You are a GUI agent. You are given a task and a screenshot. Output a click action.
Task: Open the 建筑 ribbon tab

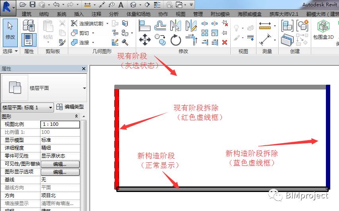[x=27, y=14]
